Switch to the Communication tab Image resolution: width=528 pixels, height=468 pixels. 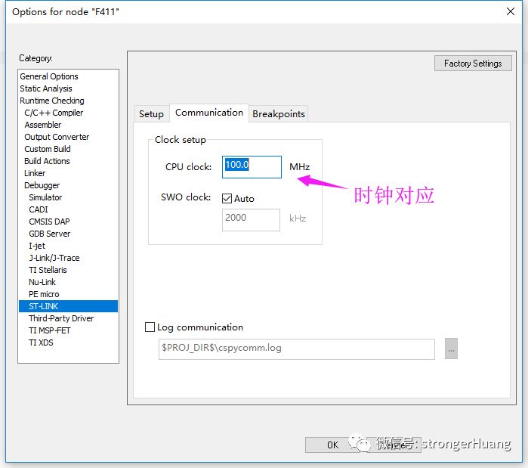click(209, 113)
